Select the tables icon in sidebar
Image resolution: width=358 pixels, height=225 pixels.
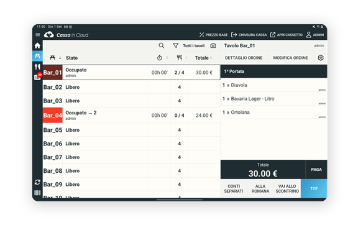point(37,56)
